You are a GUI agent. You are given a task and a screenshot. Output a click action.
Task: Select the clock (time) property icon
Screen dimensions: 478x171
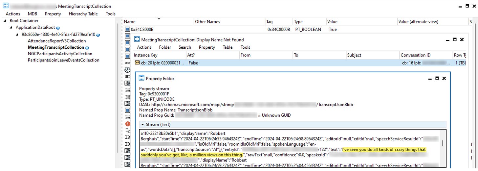(x=128, y=69)
